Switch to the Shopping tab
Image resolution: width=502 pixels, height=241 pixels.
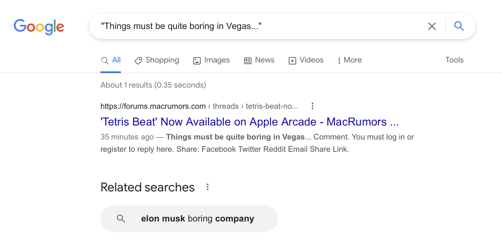(x=162, y=60)
